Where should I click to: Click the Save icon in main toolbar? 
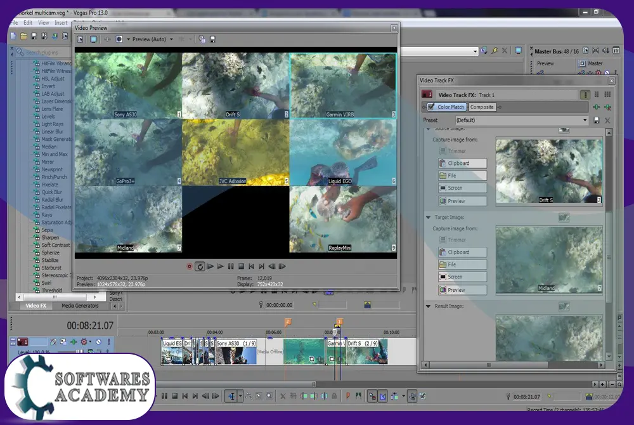[34, 36]
